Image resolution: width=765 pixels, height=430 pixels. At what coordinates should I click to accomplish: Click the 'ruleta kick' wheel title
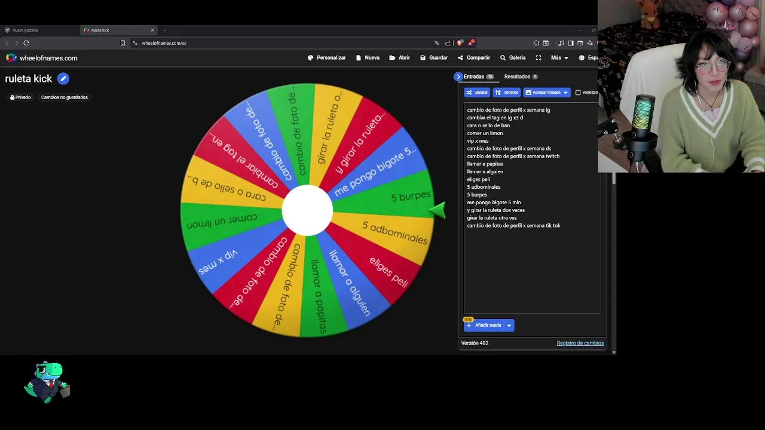(x=29, y=79)
